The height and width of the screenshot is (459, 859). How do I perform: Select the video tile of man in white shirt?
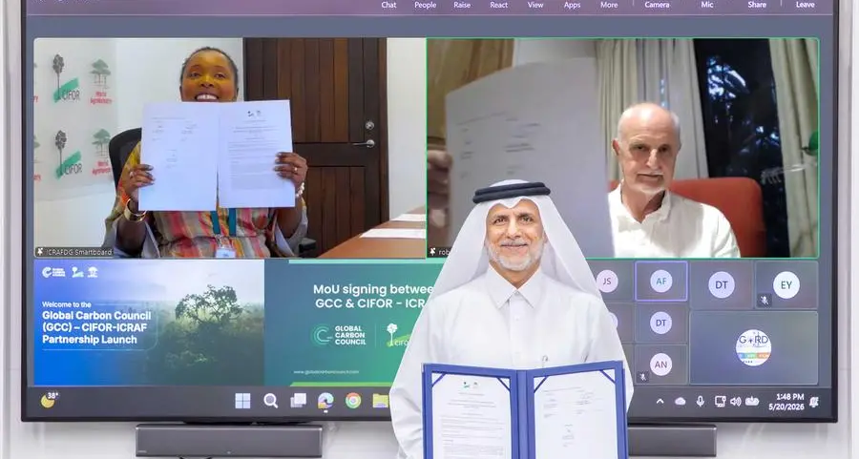623,147
